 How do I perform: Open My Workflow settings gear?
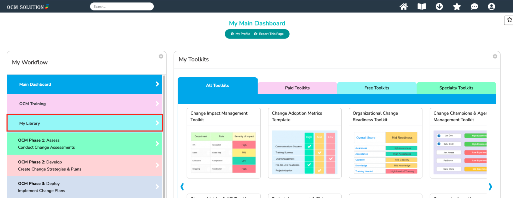click(x=161, y=56)
